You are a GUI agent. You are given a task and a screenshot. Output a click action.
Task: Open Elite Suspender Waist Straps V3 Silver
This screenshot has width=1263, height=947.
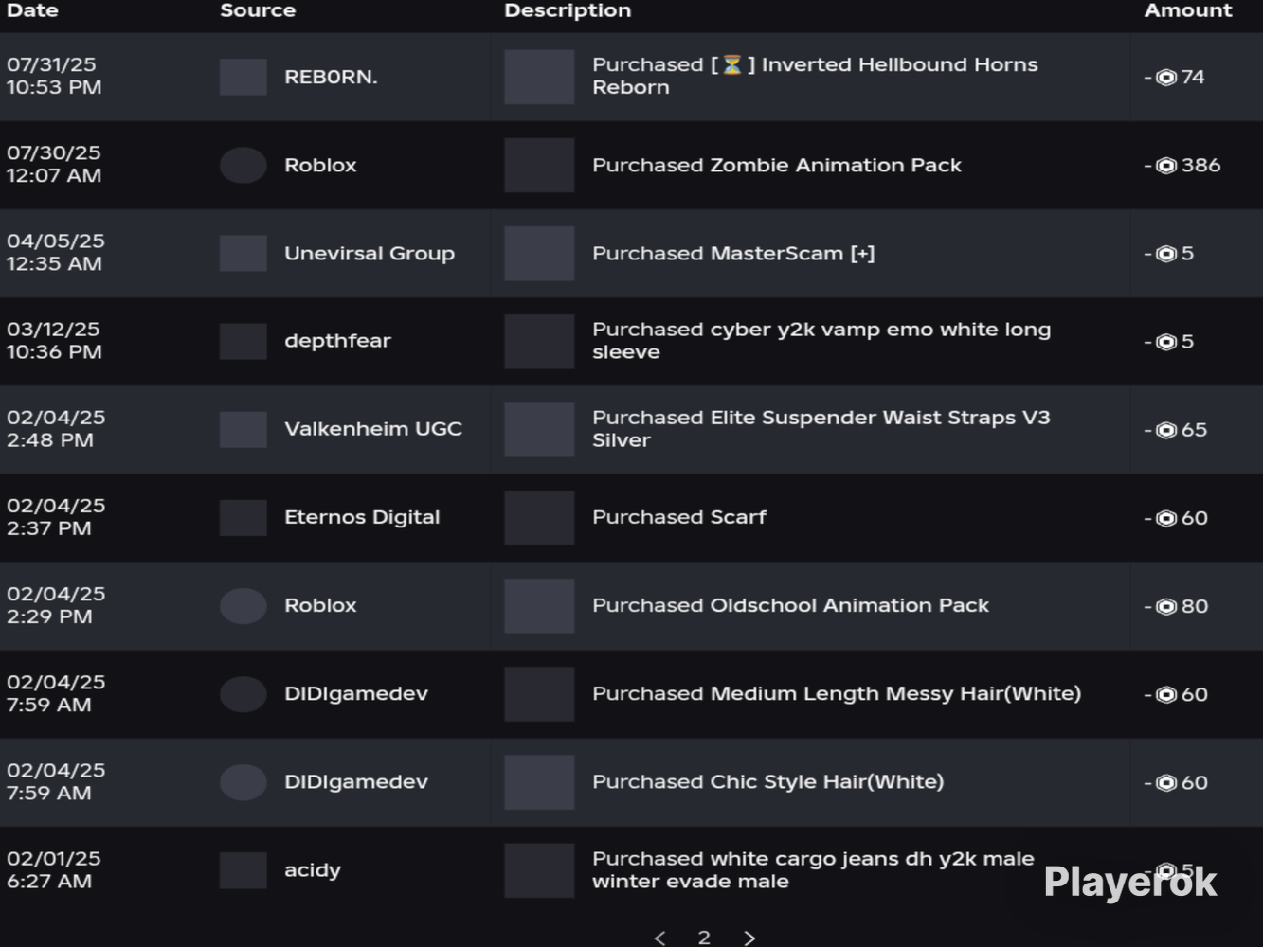[x=821, y=429]
